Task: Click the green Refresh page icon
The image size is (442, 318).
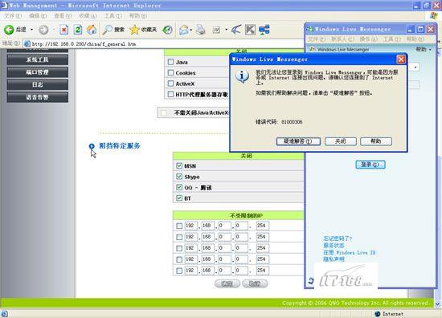Action: [x=78, y=30]
